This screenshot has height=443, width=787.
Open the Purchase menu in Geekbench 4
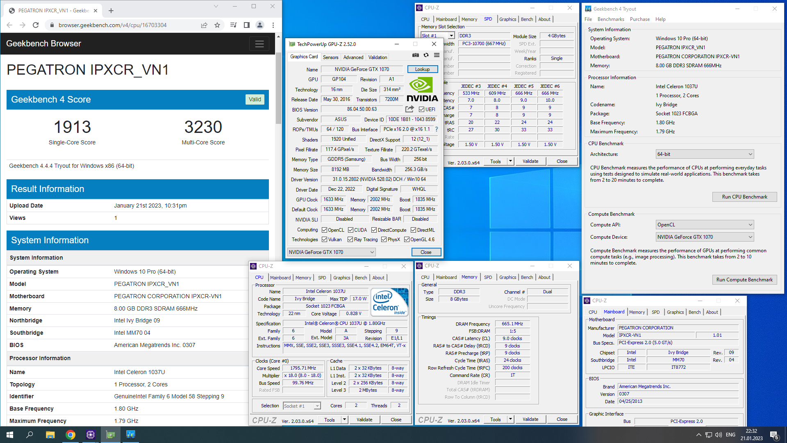(x=639, y=19)
